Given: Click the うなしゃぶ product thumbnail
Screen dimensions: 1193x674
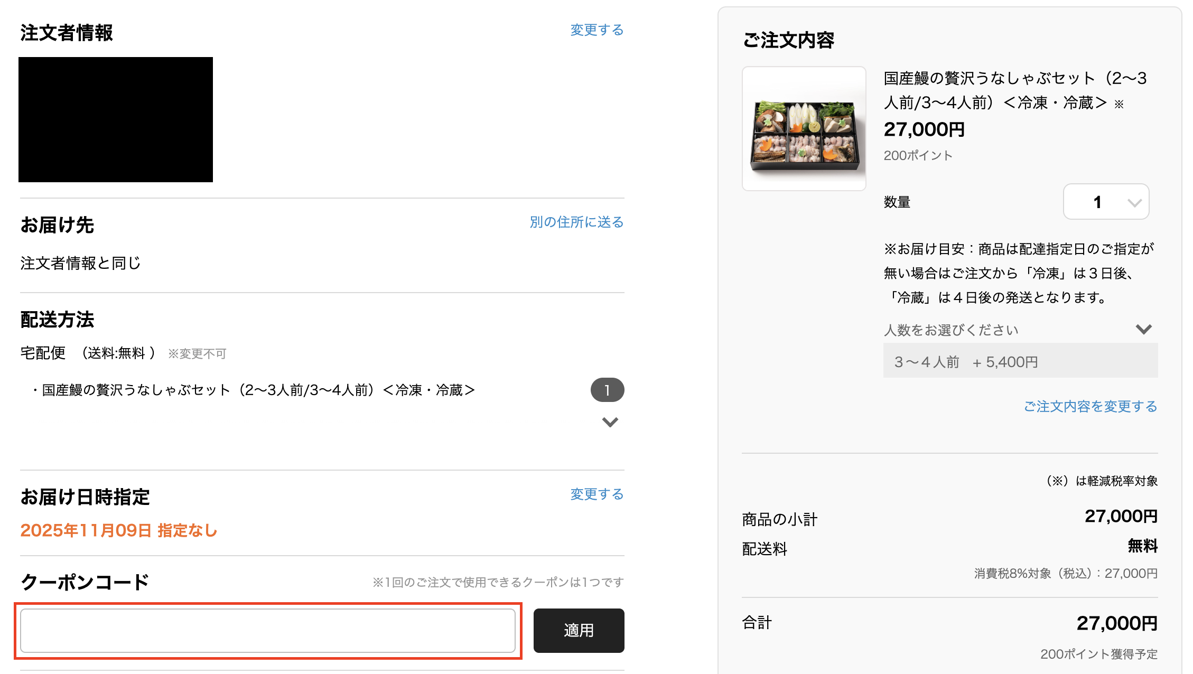Looking at the screenshot, I should click(x=804, y=128).
